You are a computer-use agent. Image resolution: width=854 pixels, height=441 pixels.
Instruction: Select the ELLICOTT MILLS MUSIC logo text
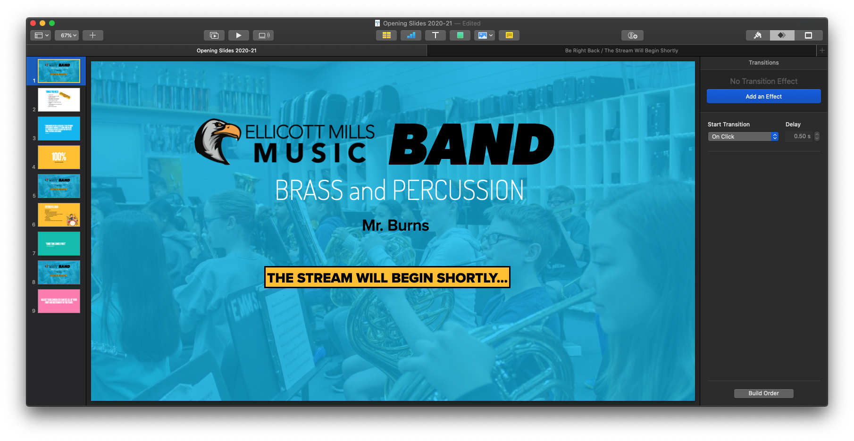point(310,143)
